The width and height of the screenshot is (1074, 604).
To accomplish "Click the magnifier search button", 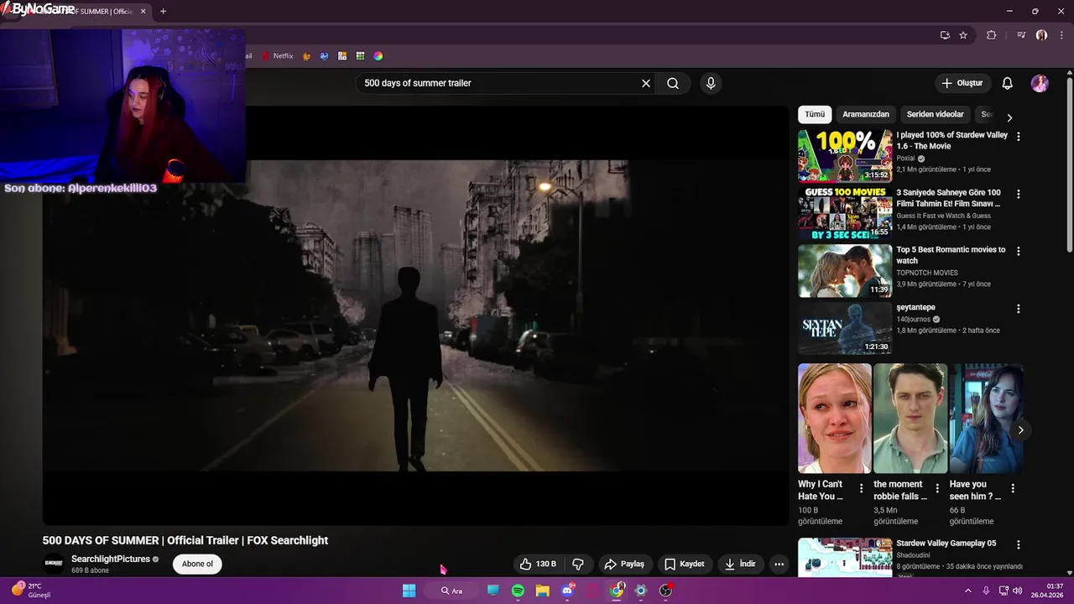I will 673,83.
